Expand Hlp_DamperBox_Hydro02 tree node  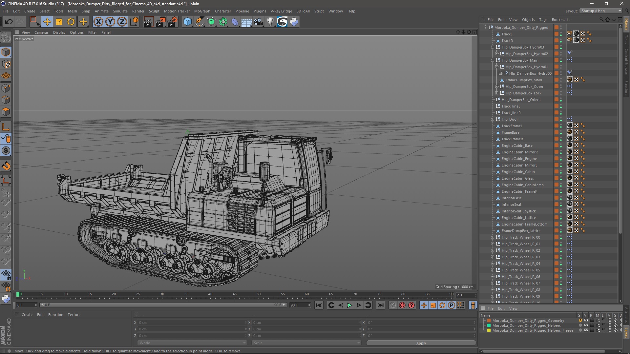(x=497, y=54)
